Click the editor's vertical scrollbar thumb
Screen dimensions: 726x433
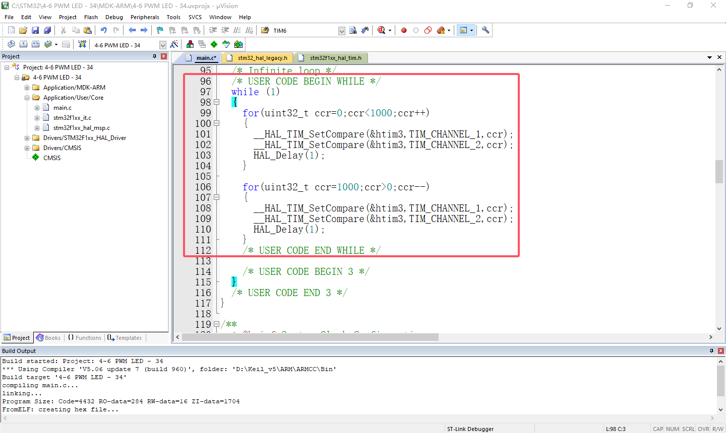click(x=719, y=171)
